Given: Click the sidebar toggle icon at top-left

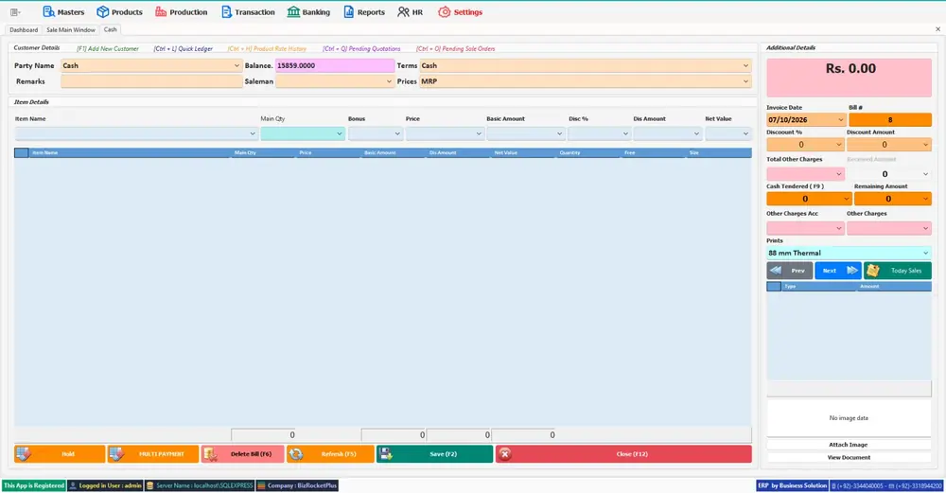Looking at the screenshot, I should tap(15, 12).
